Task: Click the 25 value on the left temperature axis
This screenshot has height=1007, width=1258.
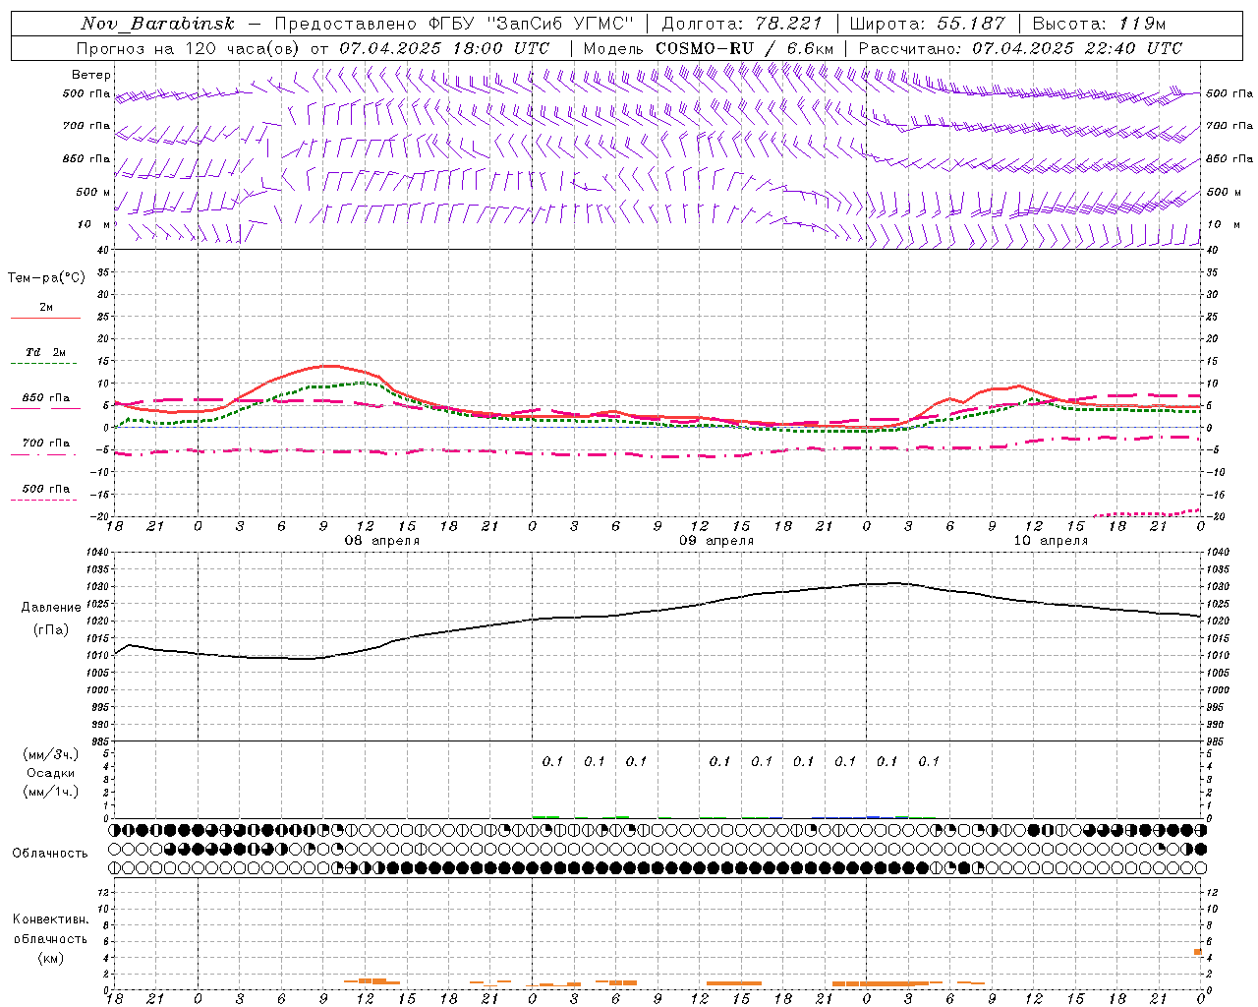Action: tap(103, 317)
